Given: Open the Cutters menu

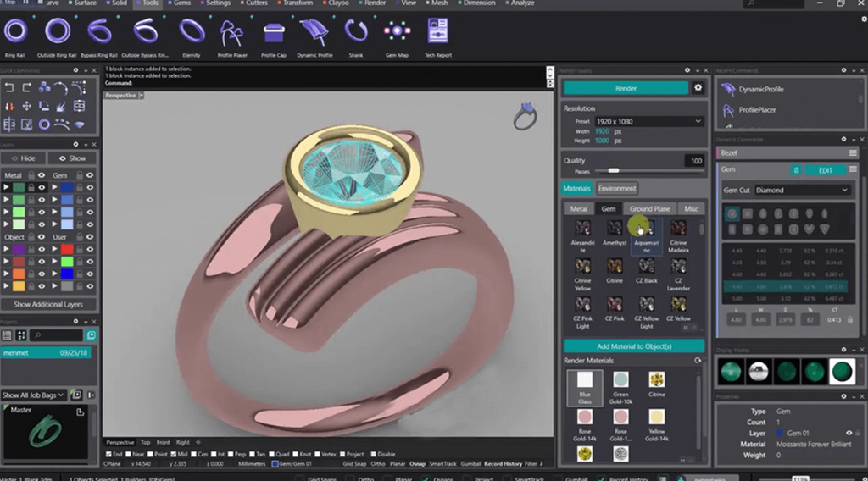Looking at the screenshot, I should tap(254, 3).
